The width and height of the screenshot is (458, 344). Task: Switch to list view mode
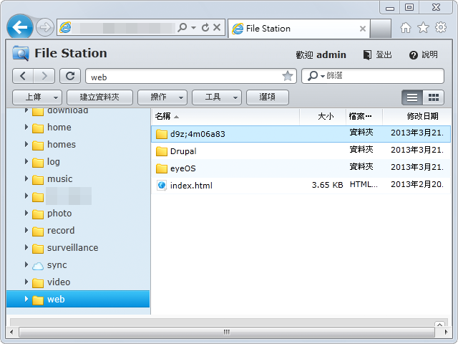coord(412,97)
